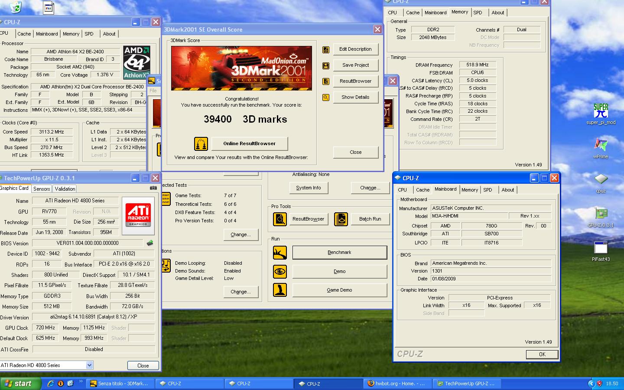
Task: Click the 39400 3D marks score text
Action: [245, 120]
